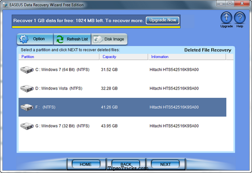
Task: Sort by Information column header
Action: [187, 57]
